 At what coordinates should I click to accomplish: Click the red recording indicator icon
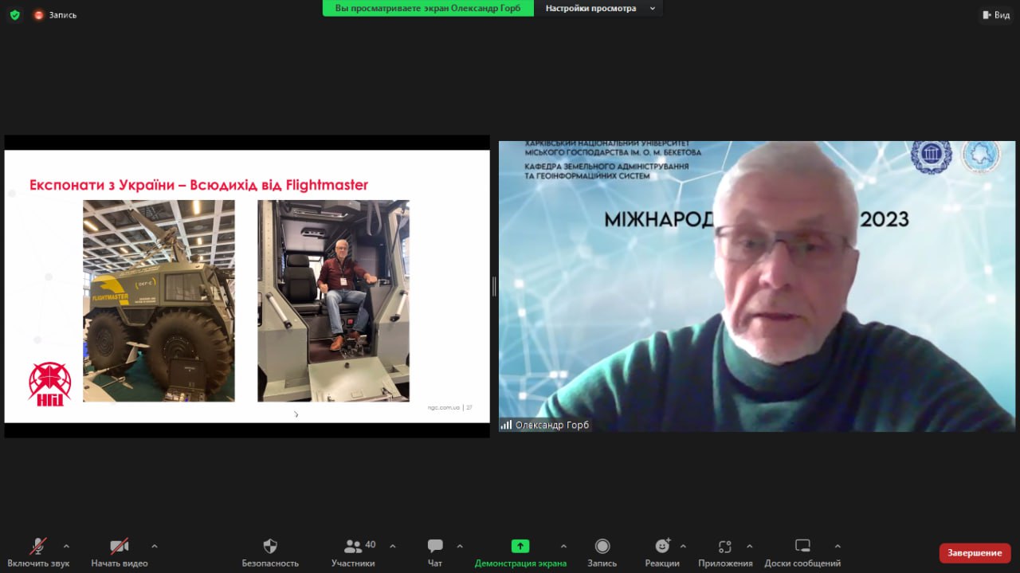tap(38, 14)
